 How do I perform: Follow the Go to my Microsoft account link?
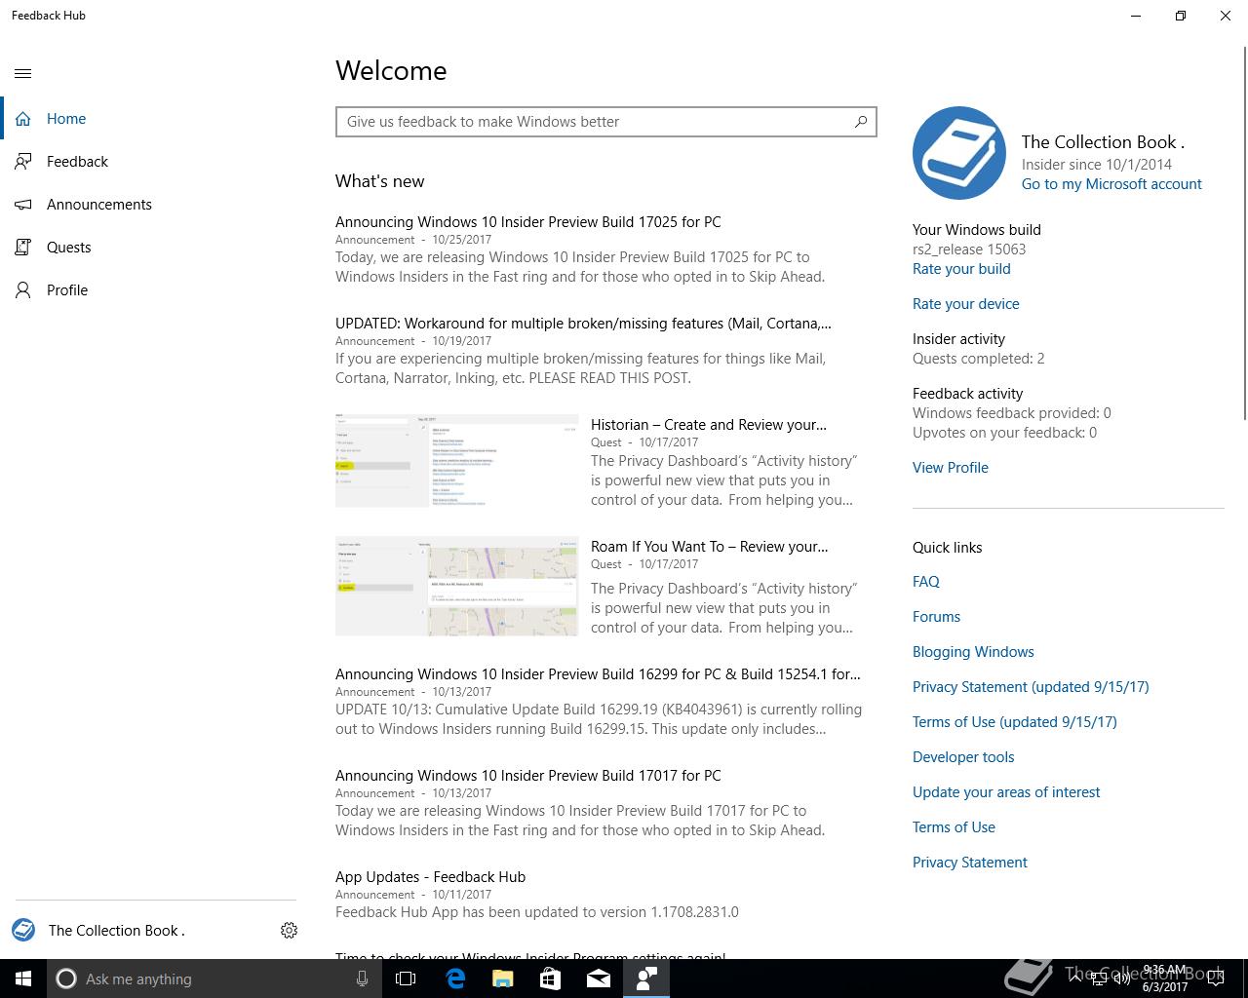tap(1111, 184)
